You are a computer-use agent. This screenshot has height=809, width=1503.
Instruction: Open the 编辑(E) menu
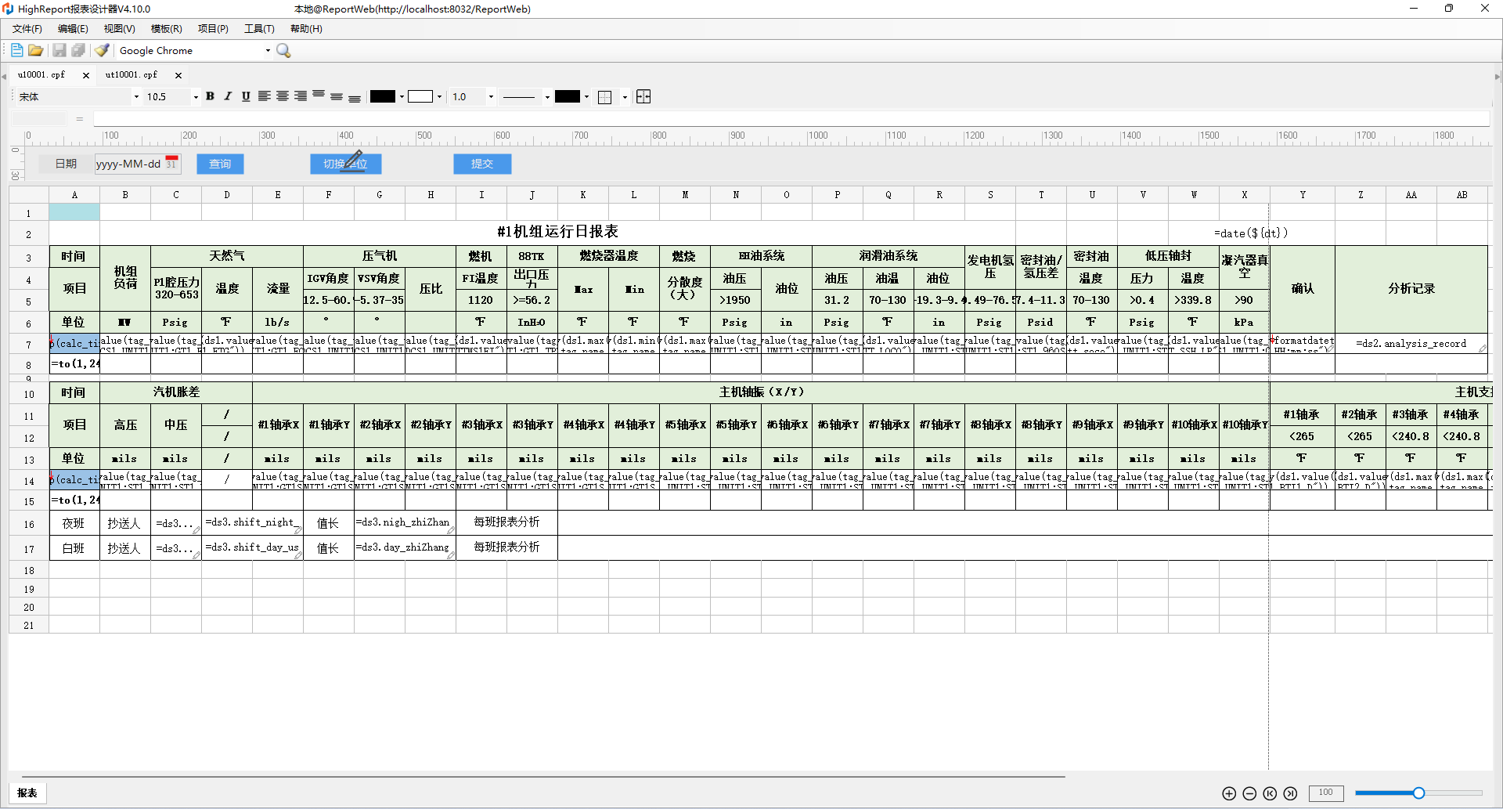(73, 29)
